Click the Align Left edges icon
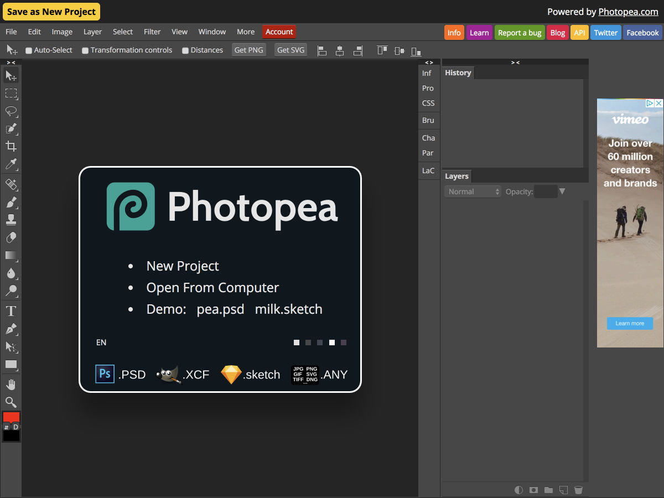This screenshot has width=664, height=498. click(322, 50)
